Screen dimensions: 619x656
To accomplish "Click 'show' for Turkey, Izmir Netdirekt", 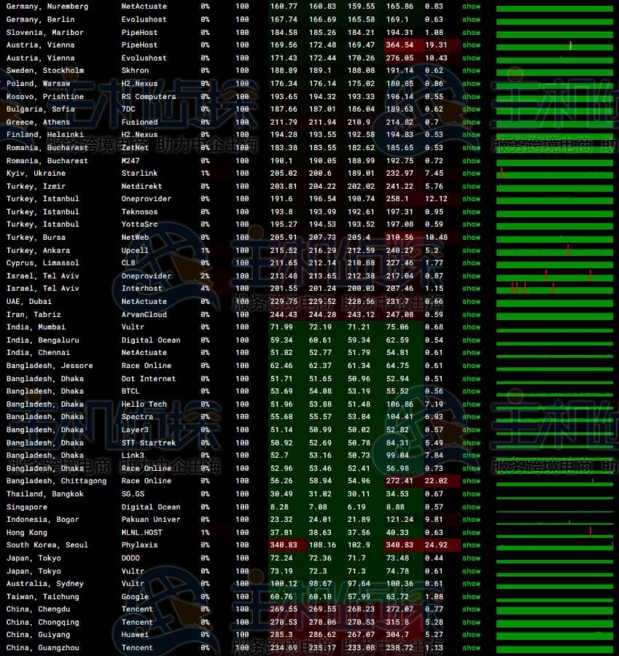I will pos(471,186).
